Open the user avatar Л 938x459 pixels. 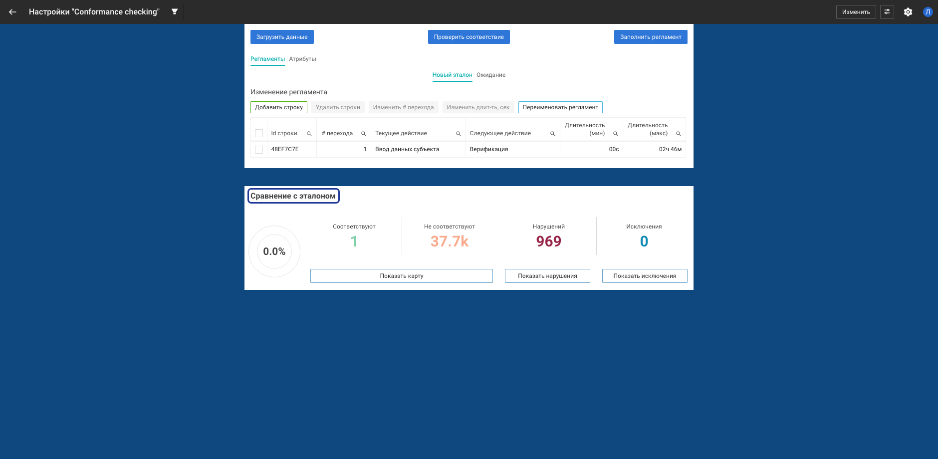coord(928,12)
